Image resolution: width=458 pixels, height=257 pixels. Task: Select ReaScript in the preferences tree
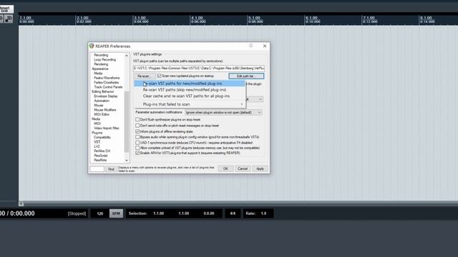tap(101, 156)
